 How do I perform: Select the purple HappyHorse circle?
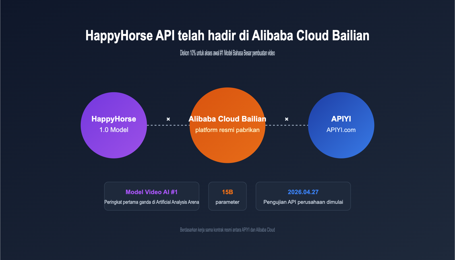pyautogui.click(x=114, y=125)
